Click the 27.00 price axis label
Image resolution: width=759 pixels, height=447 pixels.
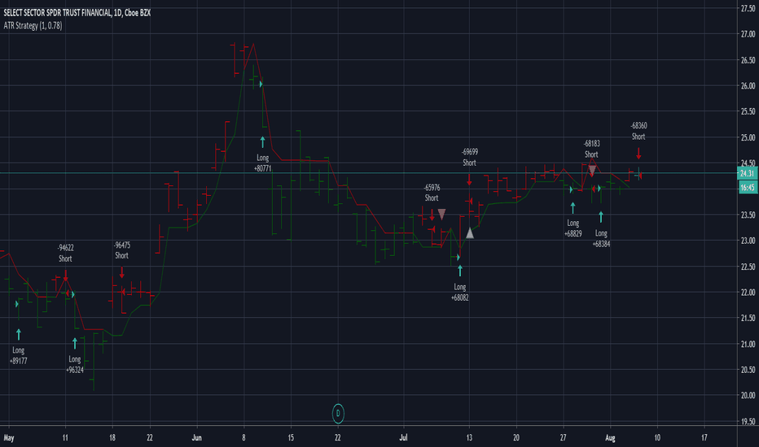748,34
